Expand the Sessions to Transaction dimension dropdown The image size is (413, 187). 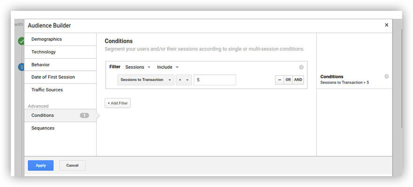point(145,80)
